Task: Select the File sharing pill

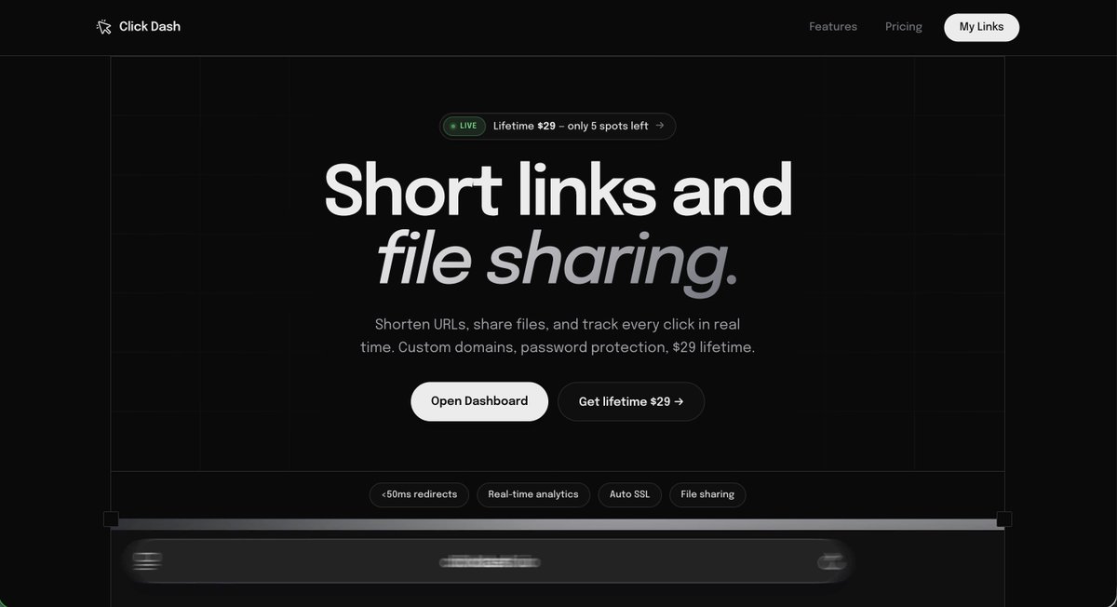Action: (x=707, y=494)
